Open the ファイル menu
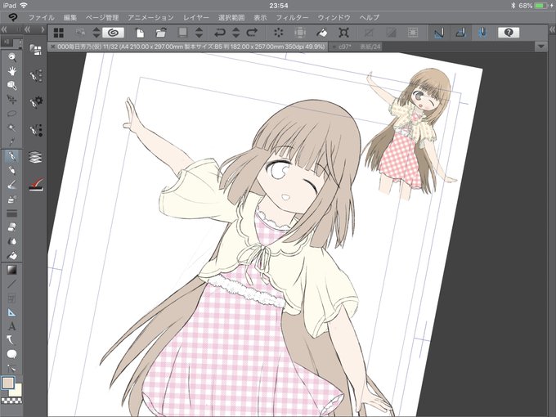This screenshot has width=556, height=417. pos(41,17)
